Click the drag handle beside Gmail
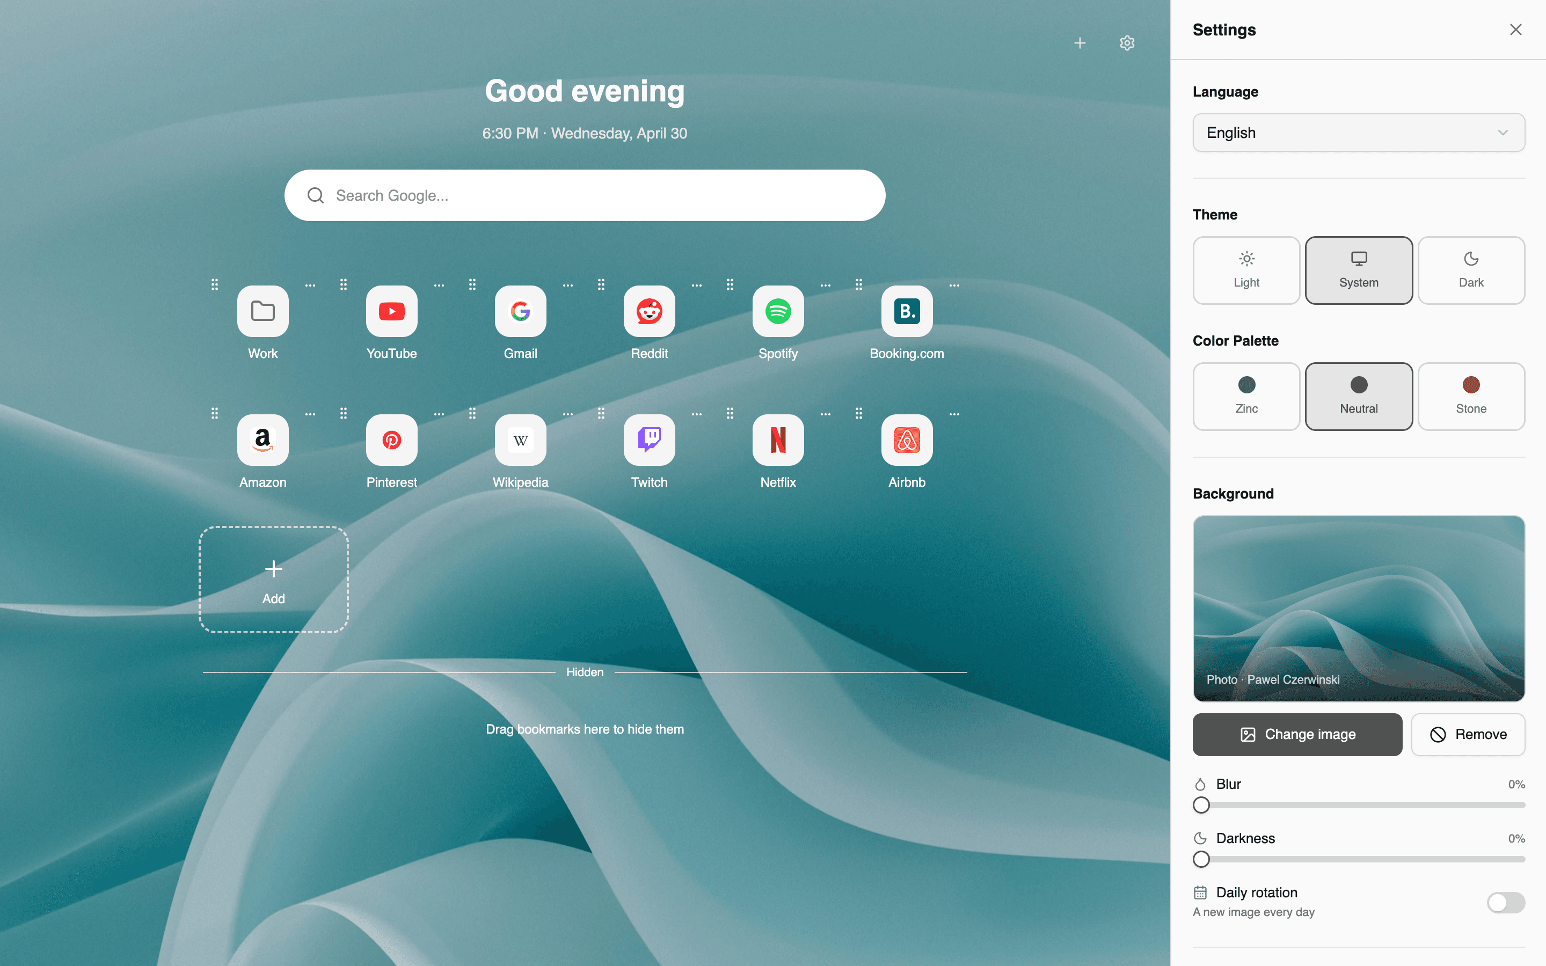The height and width of the screenshot is (966, 1546). 472,284
